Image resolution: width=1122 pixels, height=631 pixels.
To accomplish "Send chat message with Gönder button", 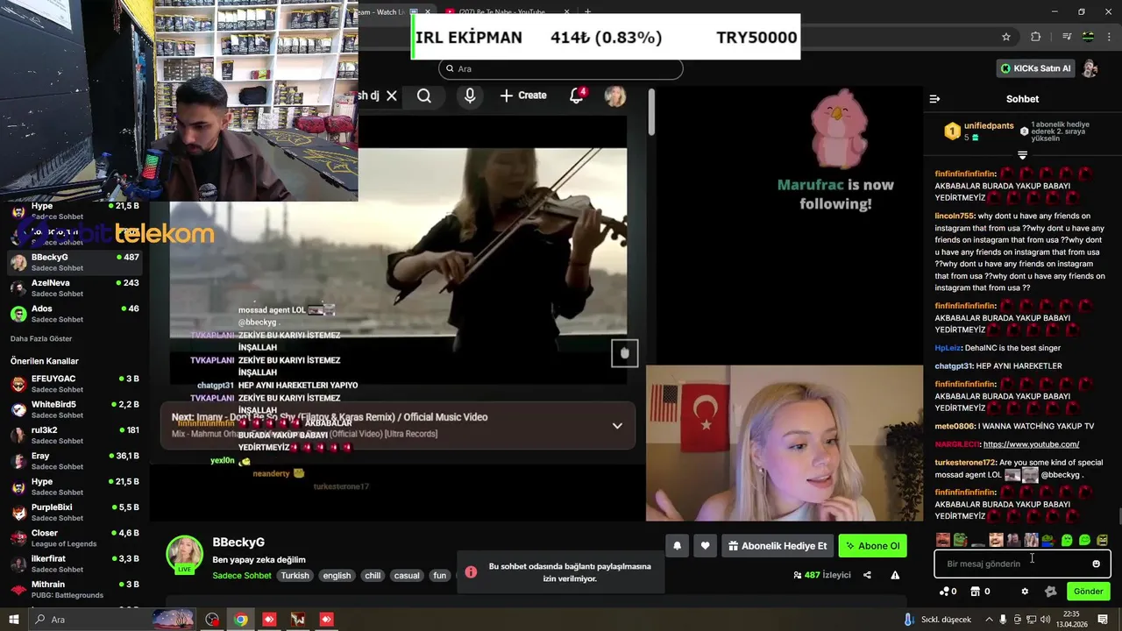I will click(x=1088, y=592).
